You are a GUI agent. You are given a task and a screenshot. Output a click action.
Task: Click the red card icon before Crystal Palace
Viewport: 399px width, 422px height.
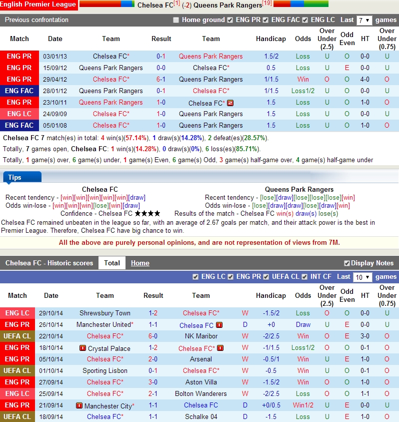point(82,348)
